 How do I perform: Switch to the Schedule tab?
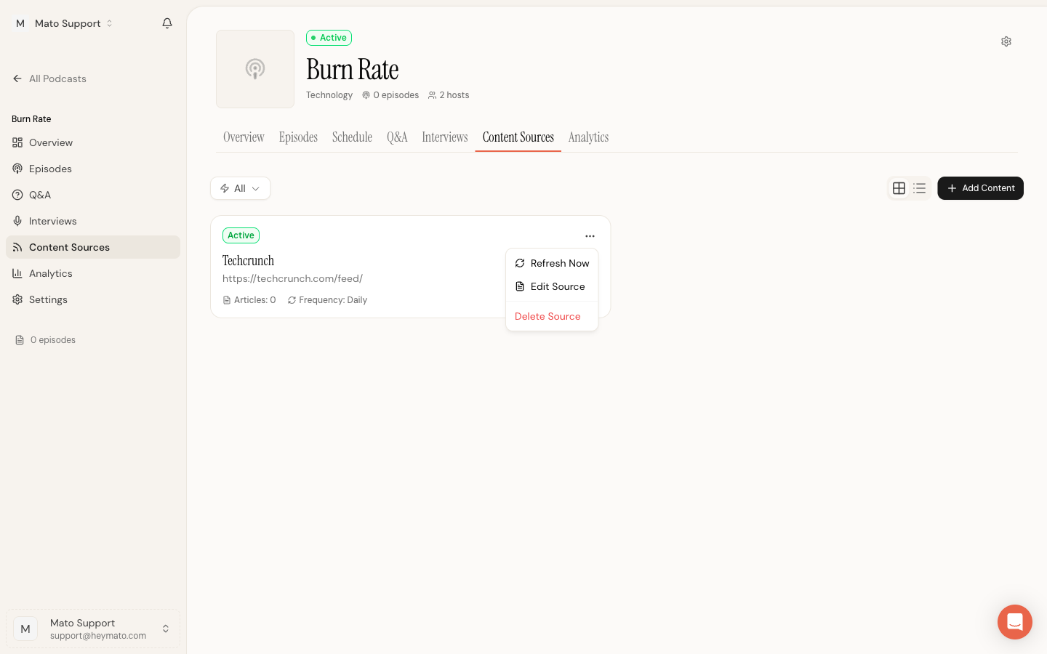(x=352, y=137)
